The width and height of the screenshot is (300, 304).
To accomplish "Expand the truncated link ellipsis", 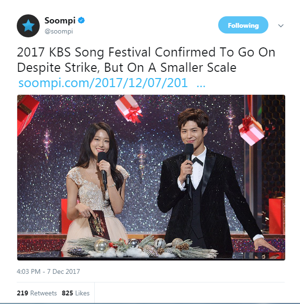I will click(201, 85).
